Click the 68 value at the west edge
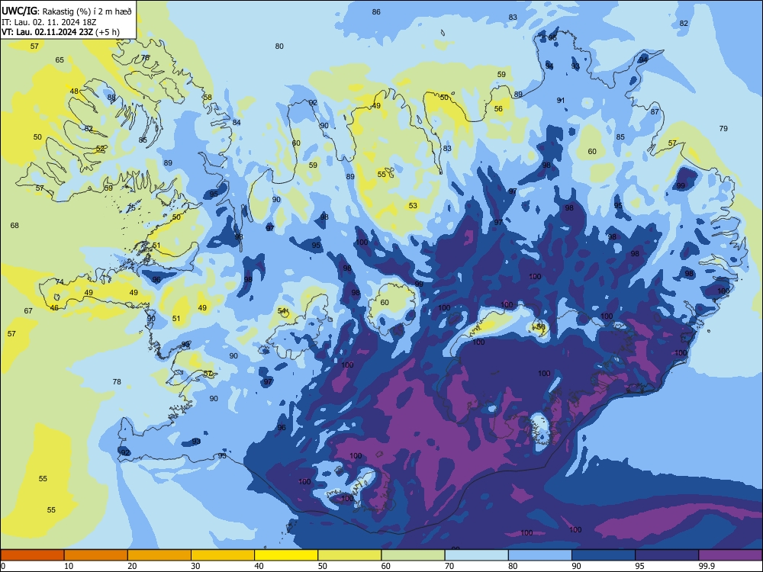The image size is (763, 572). 14,225
